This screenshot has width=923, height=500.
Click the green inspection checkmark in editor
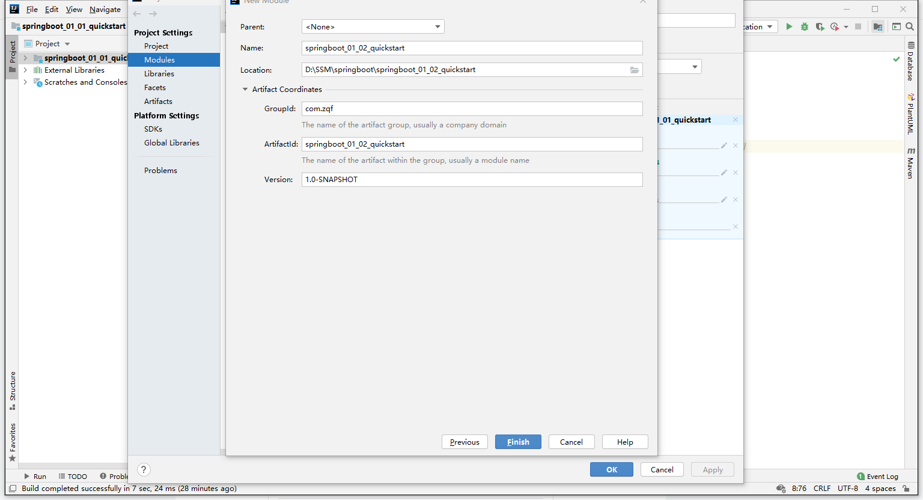pyautogui.click(x=897, y=59)
